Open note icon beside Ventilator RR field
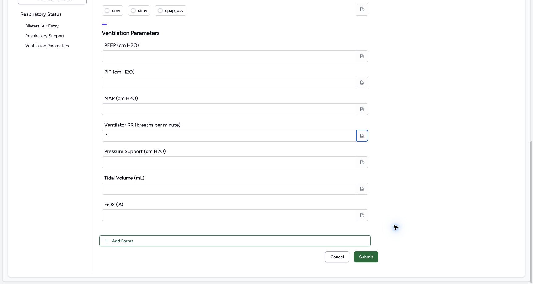The width and height of the screenshot is (533, 284). pos(362,136)
